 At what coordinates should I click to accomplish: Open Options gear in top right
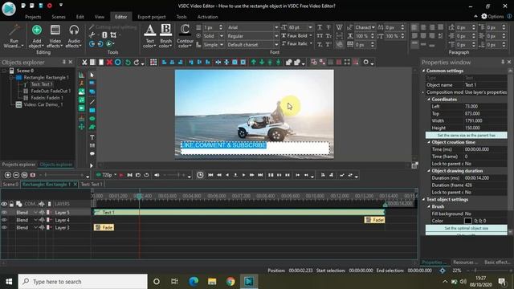click(x=492, y=16)
